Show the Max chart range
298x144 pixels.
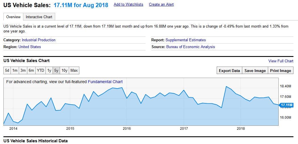(x=74, y=70)
